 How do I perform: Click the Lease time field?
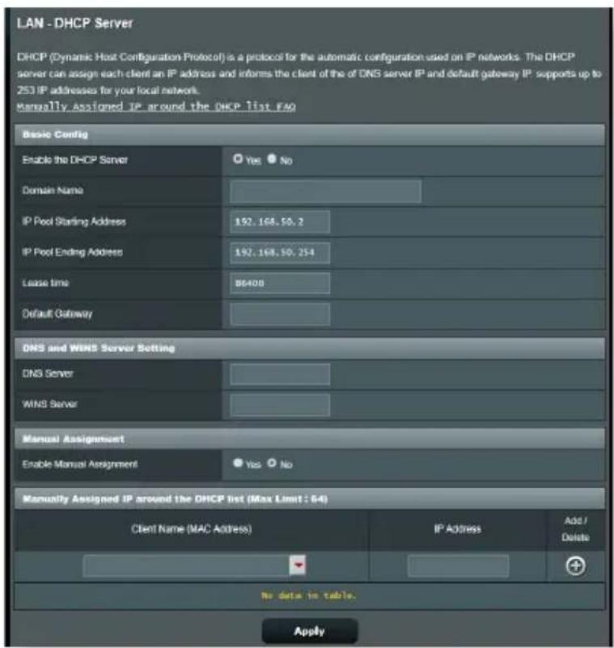(x=280, y=283)
